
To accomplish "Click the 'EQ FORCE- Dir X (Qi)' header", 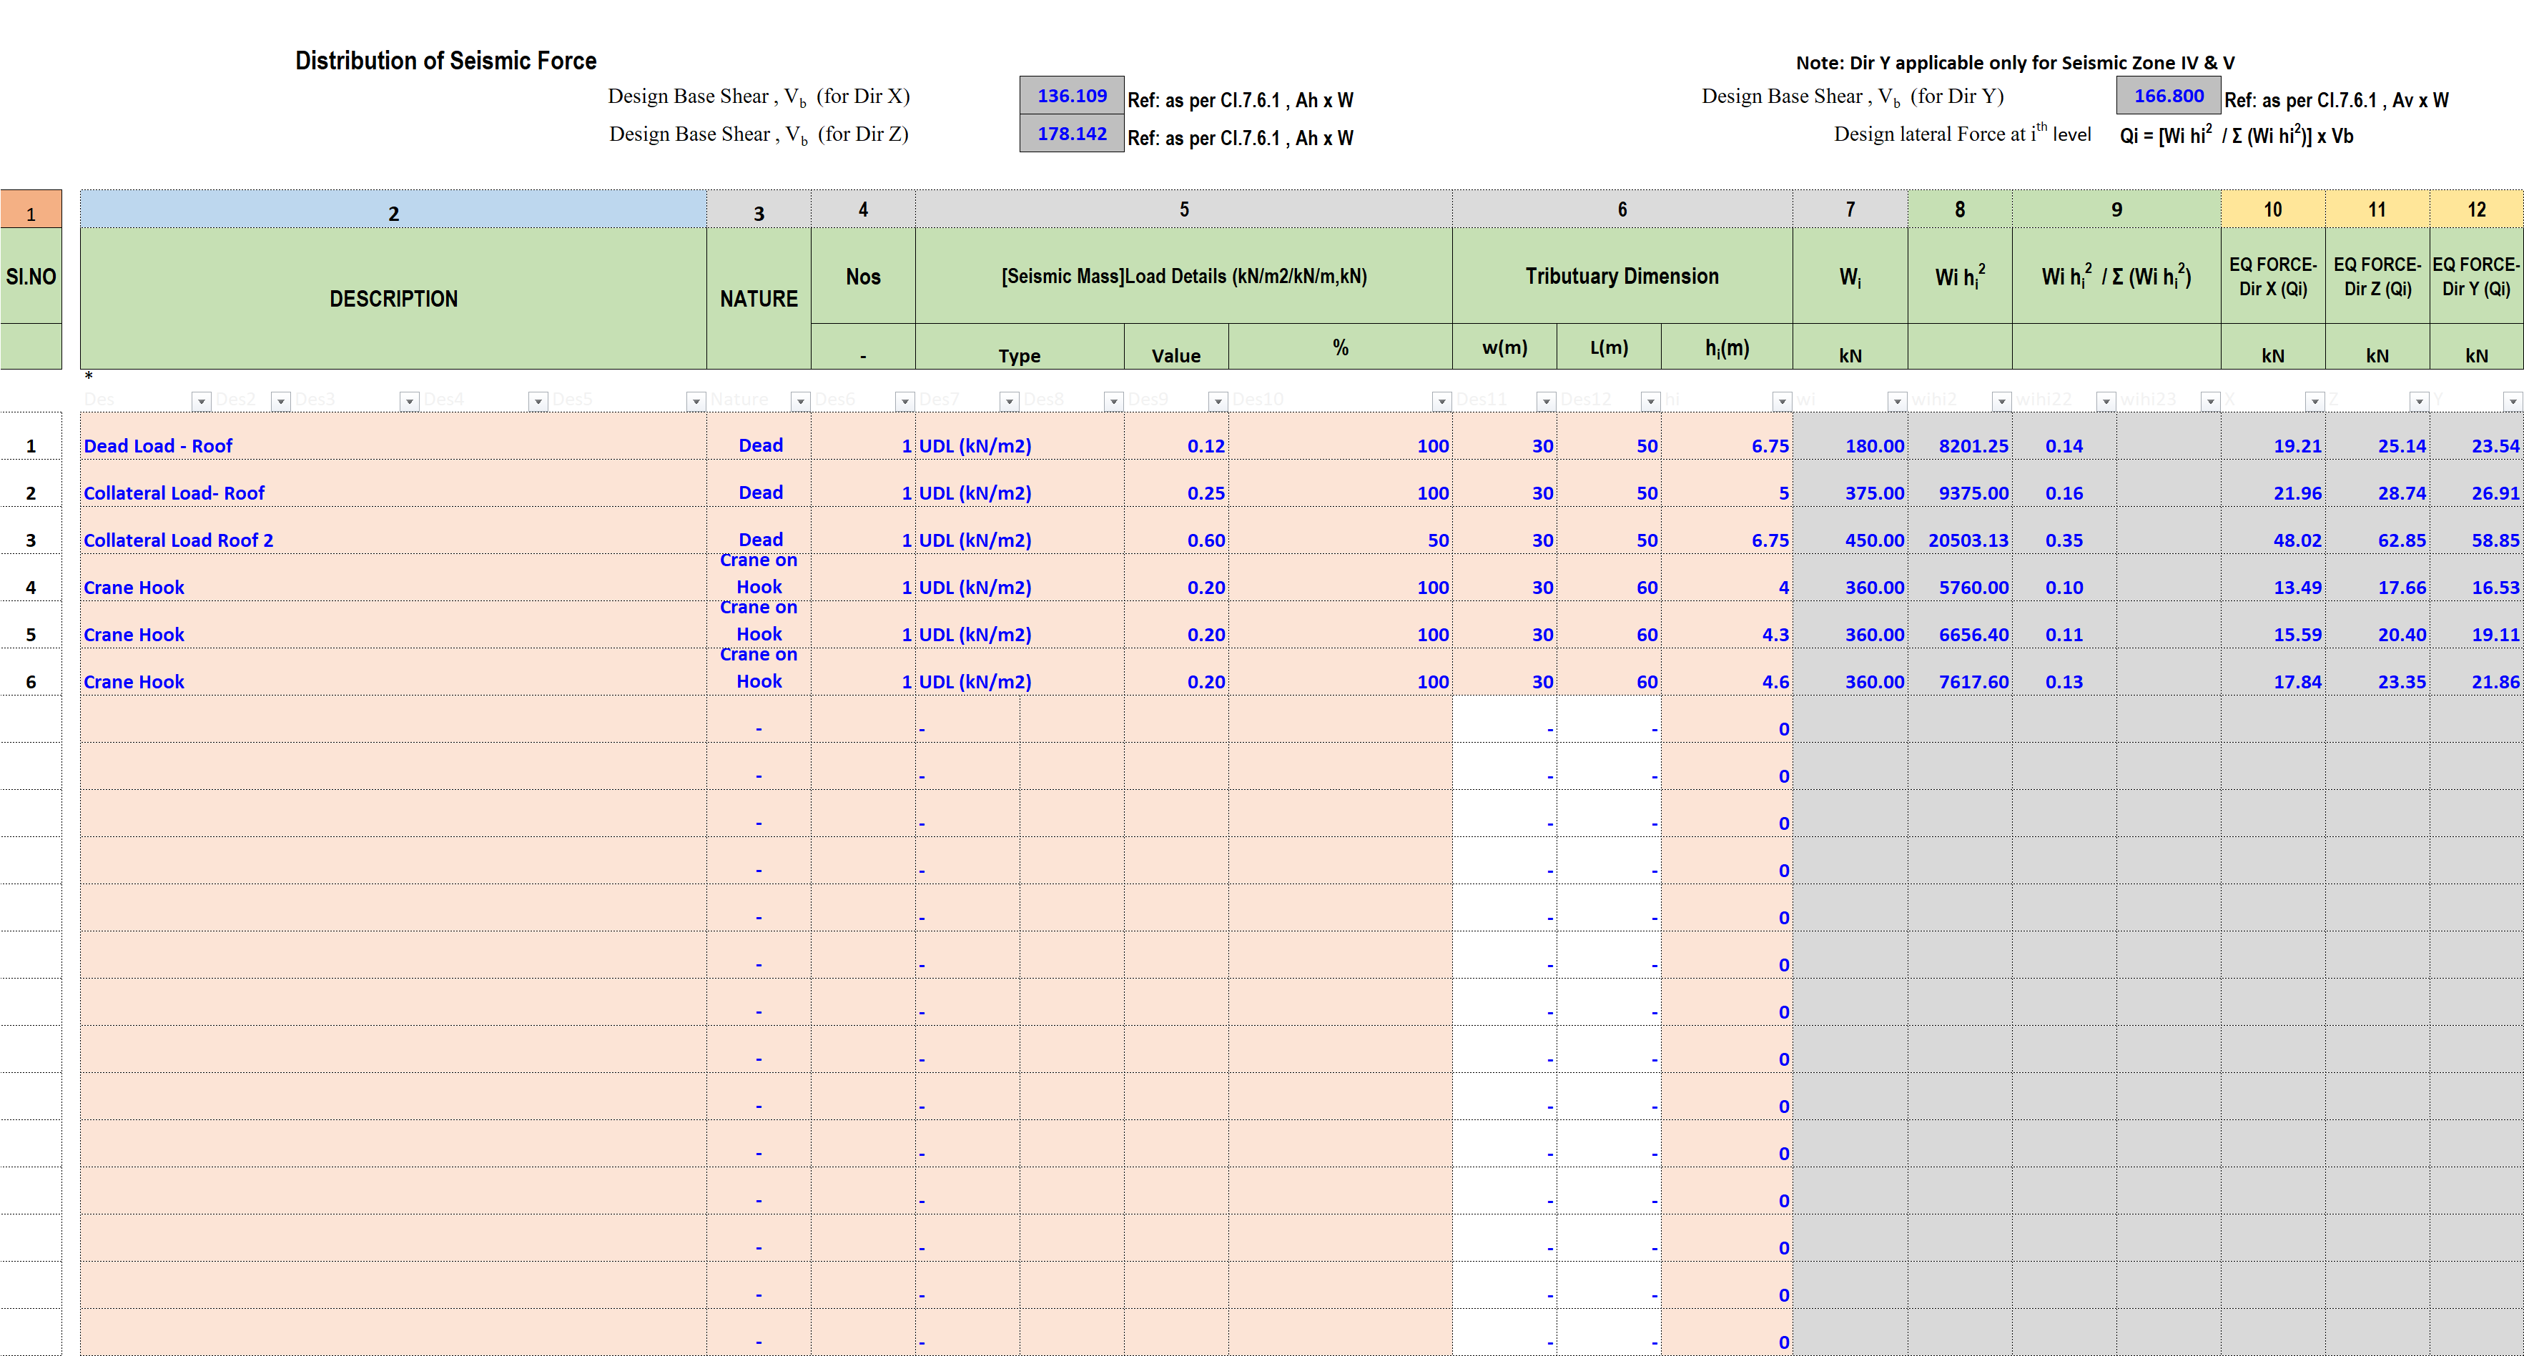I will [2273, 277].
